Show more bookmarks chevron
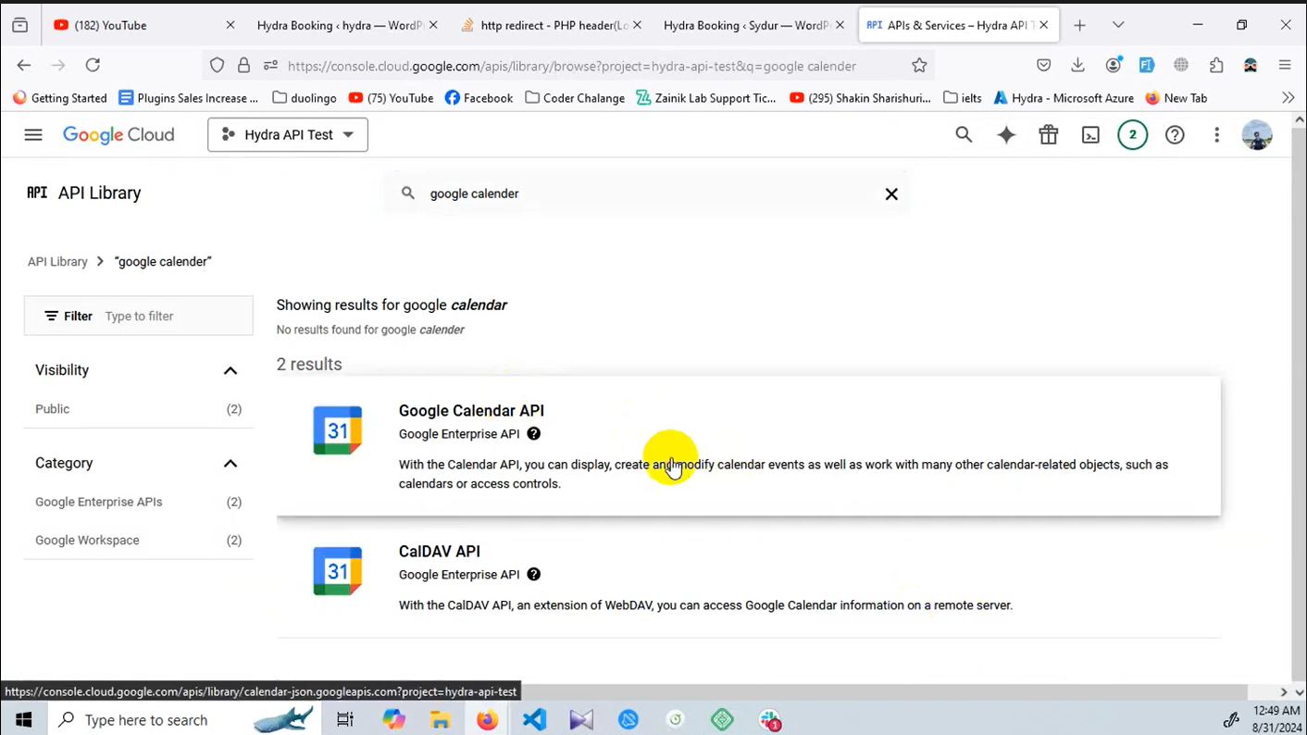 pos(1288,98)
